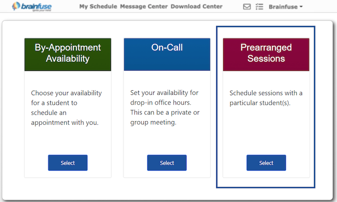Click 'Schedule sessions with a particular student' text

(266, 98)
